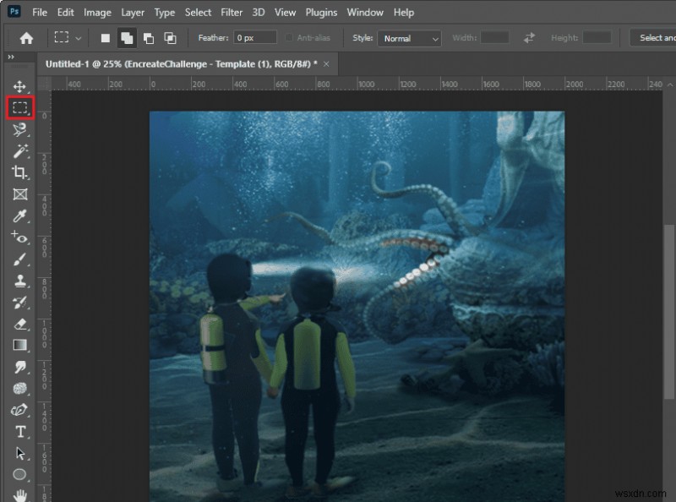Click the scroll up arrow beside ruler
Screen dimensions: 676x502
[670, 85]
